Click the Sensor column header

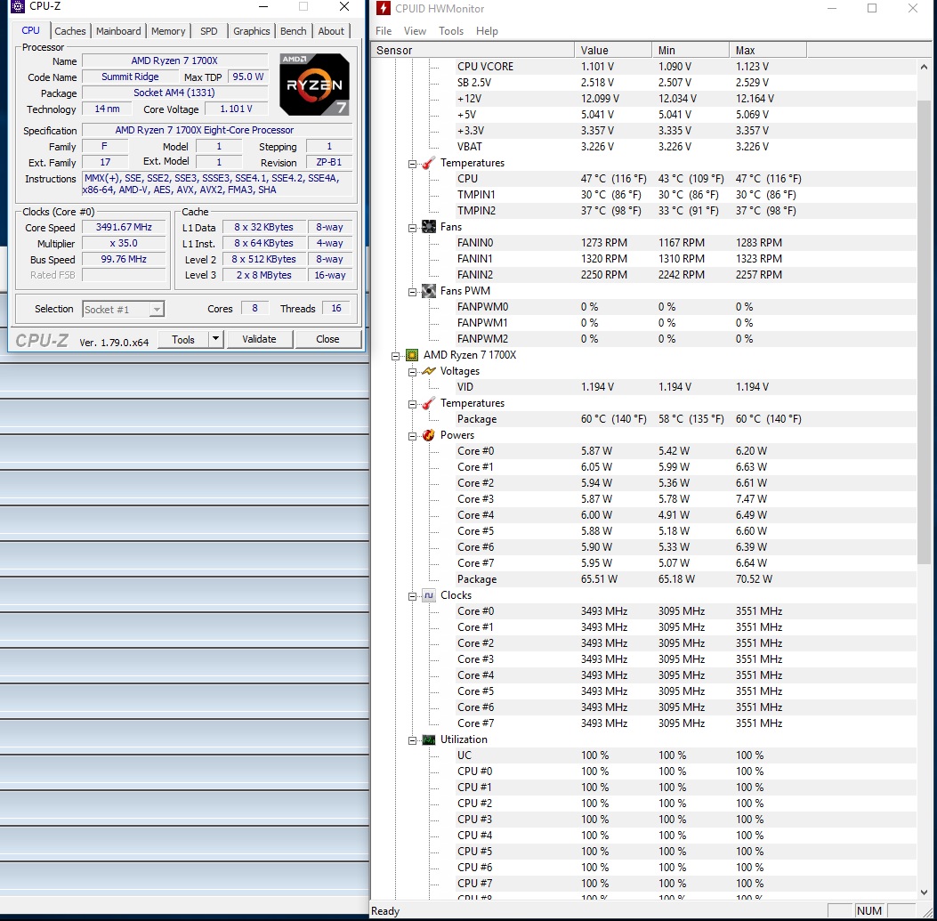[473, 50]
